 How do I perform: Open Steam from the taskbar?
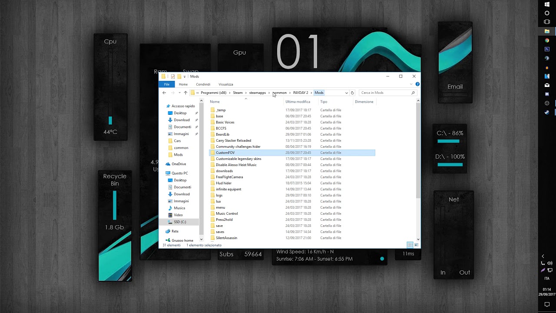[547, 112]
